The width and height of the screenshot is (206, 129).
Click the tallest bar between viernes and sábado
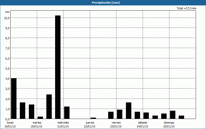(x=128, y=111)
